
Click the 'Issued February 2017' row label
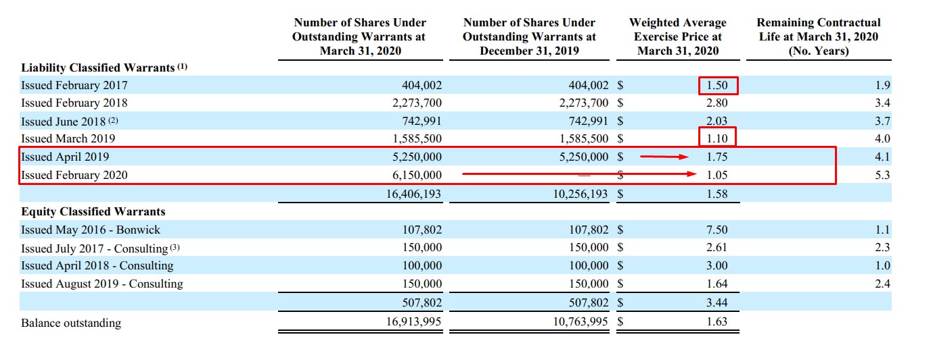pyautogui.click(x=74, y=85)
